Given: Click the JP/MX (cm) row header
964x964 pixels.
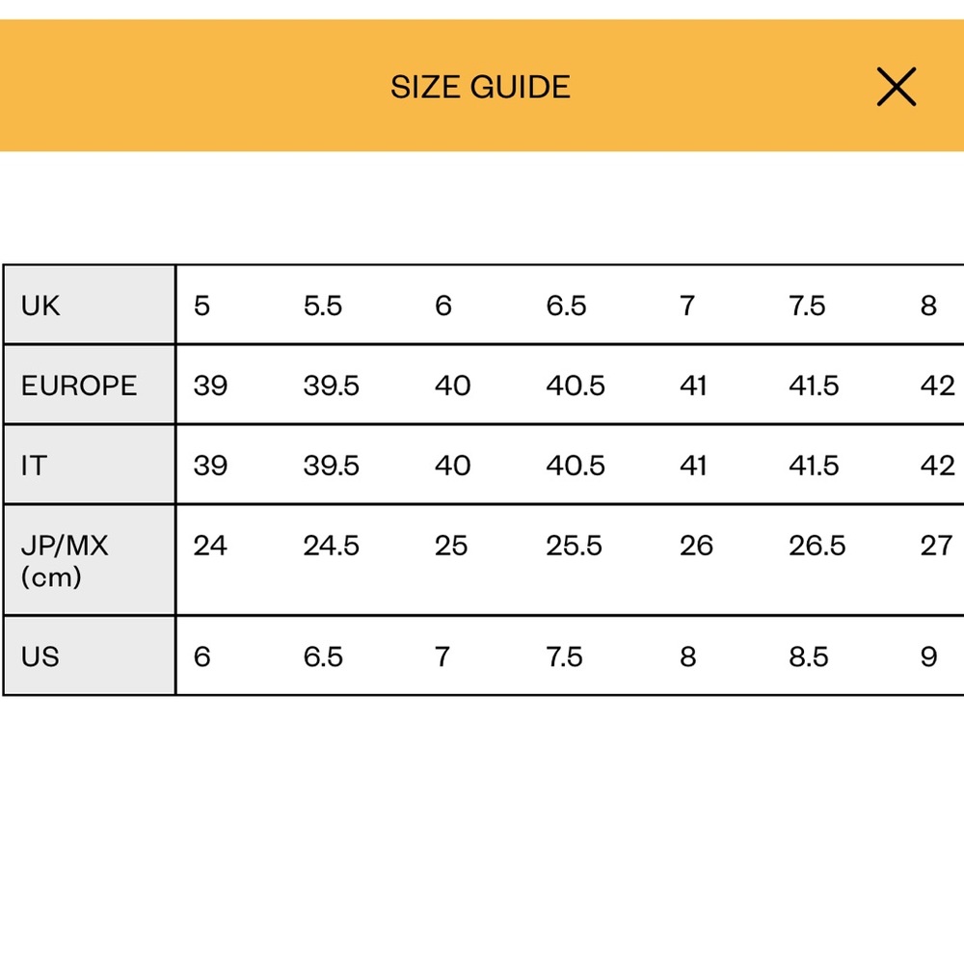Looking at the screenshot, I should 90,560.
